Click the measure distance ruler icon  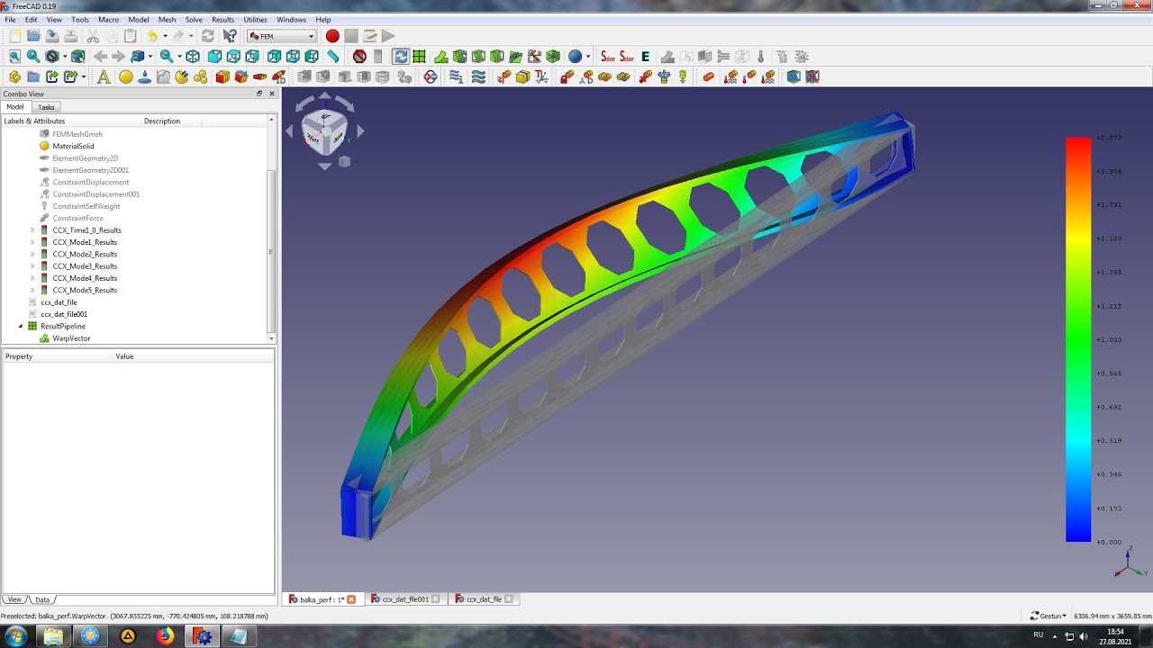[x=333, y=56]
